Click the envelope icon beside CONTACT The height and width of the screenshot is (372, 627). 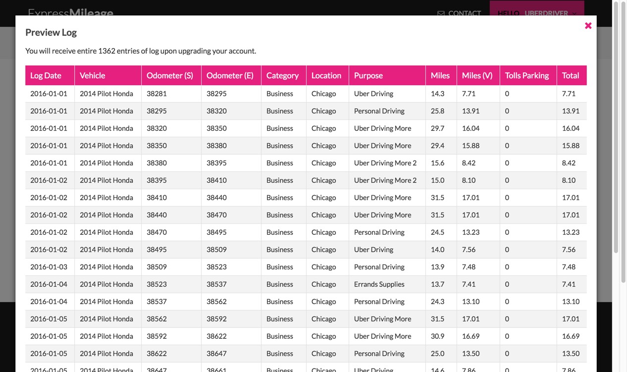click(x=441, y=13)
